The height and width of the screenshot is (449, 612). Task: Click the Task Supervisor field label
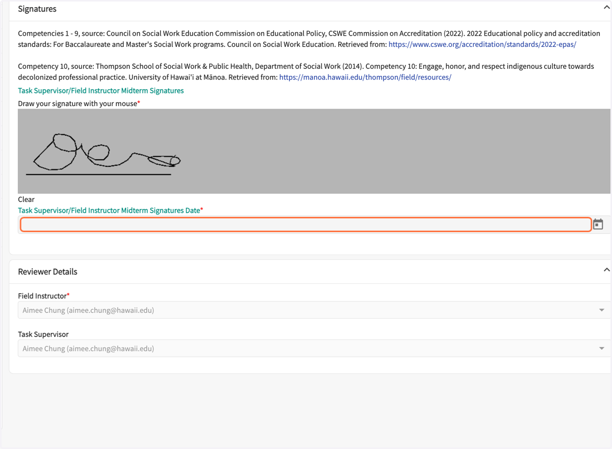(43, 335)
